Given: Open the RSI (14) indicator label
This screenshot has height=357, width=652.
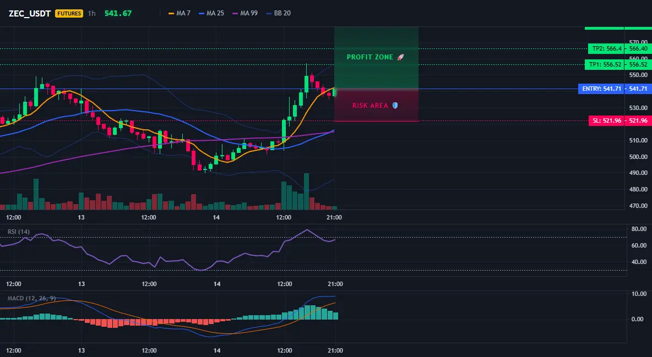Looking at the screenshot, I should point(19,232).
